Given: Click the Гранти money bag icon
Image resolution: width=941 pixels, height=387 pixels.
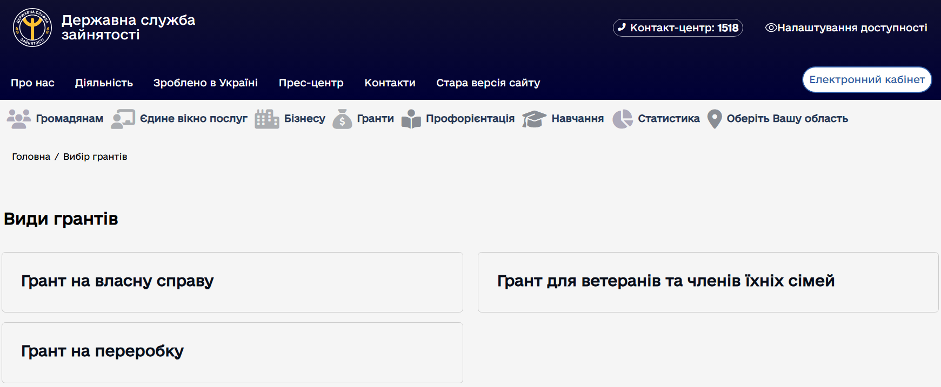Looking at the screenshot, I should point(342,119).
